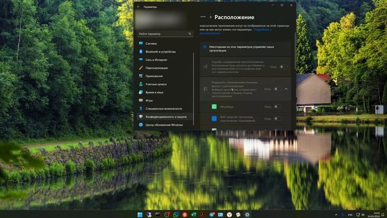The image size is (387, 218).
Task: Collapse the app location access section chevron
Action: pyautogui.click(x=286, y=89)
